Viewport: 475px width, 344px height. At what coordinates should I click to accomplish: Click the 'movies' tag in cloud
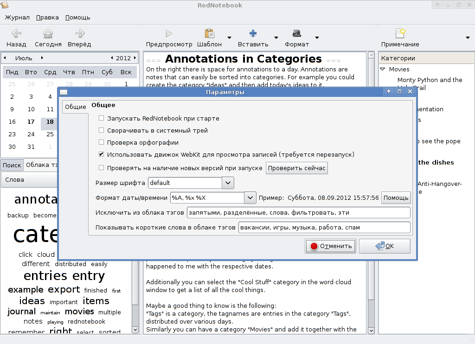79,312
